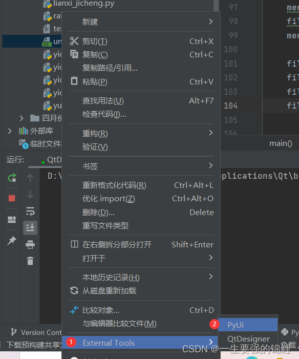Choose 与编辑器比较文件(M) entry
The image size is (299, 359).
pos(141,324)
